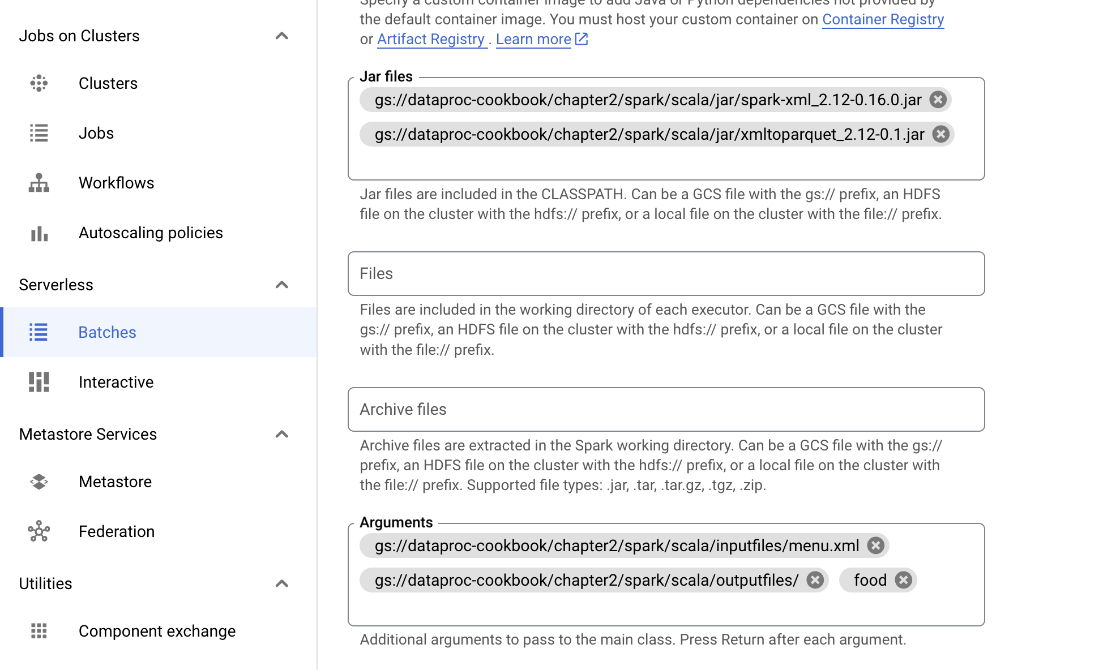The width and height of the screenshot is (1103, 670).
Task: Remove the menu.xml argument chip
Action: click(876, 546)
